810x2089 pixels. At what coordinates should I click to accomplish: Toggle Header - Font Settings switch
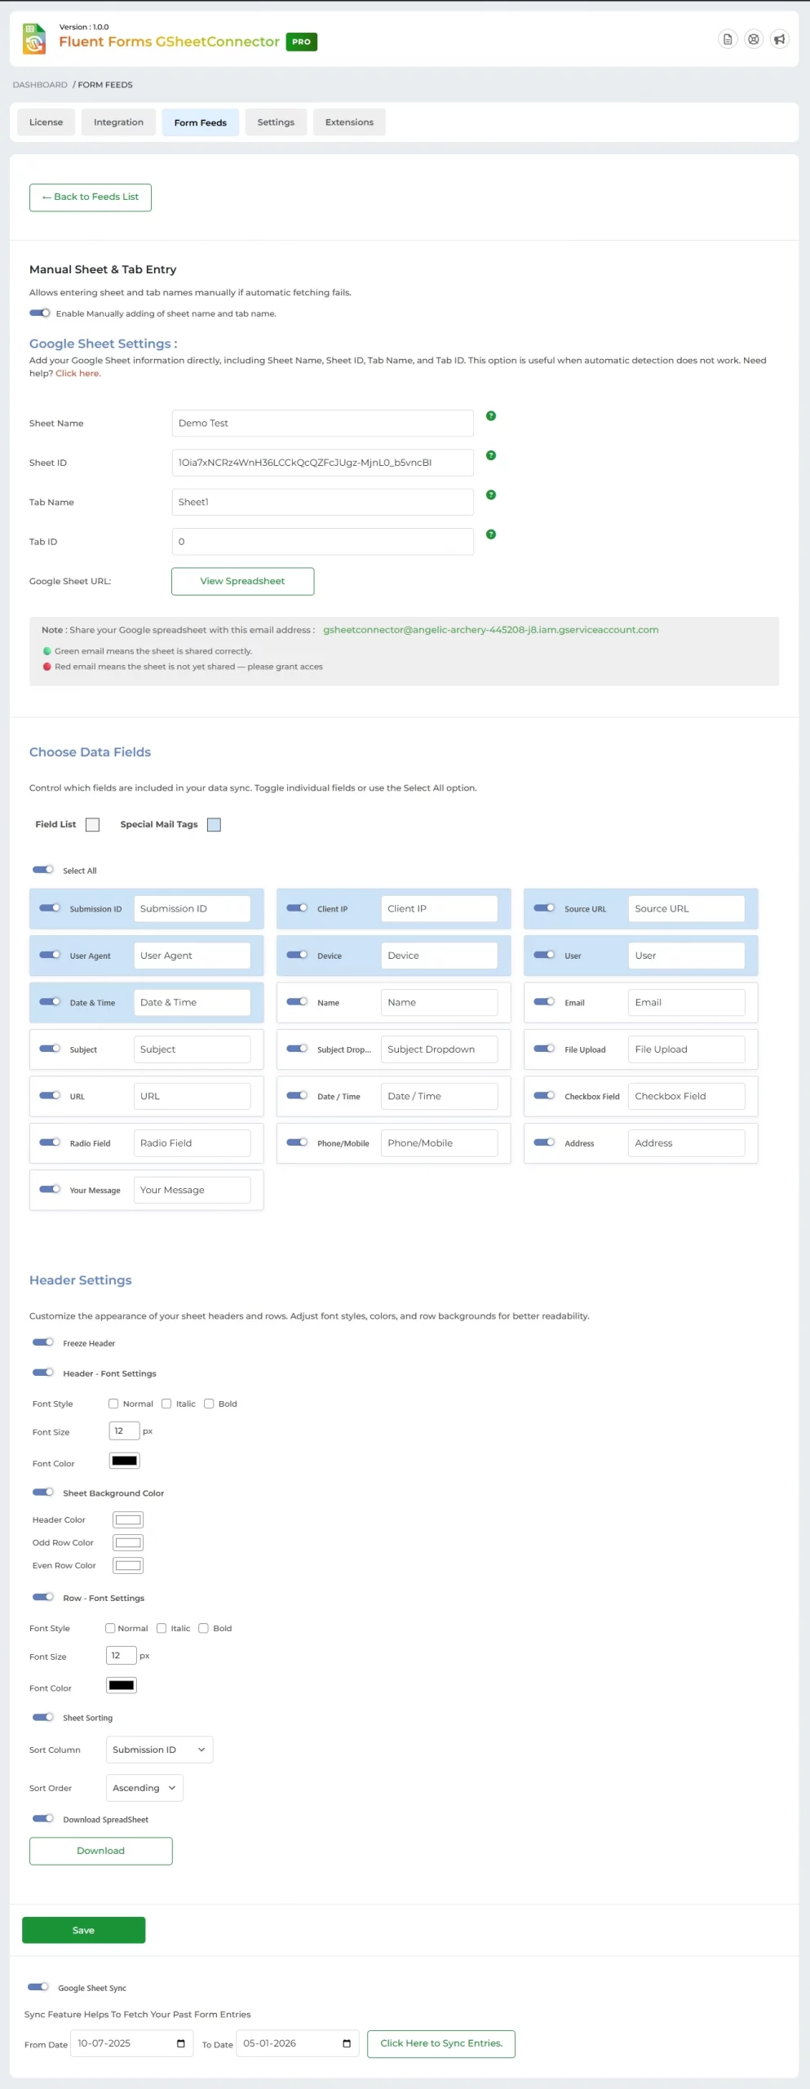[x=43, y=1373]
